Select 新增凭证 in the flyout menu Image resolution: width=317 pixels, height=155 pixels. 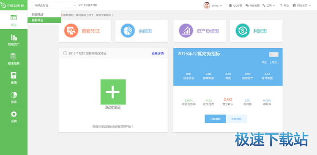point(44,14)
